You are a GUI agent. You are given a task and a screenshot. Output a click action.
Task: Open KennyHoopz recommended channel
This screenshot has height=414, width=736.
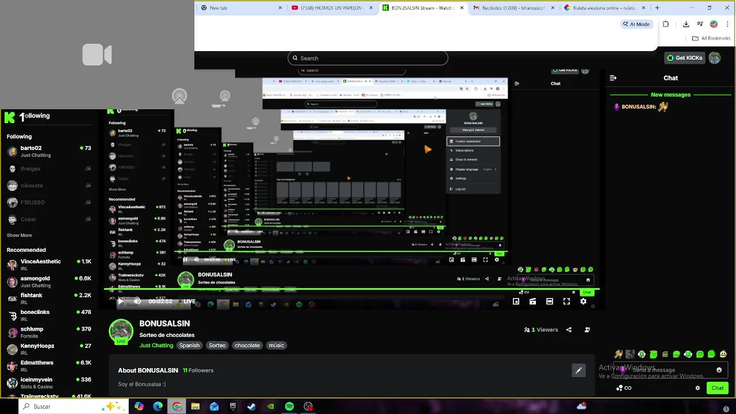click(x=49, y=349)
